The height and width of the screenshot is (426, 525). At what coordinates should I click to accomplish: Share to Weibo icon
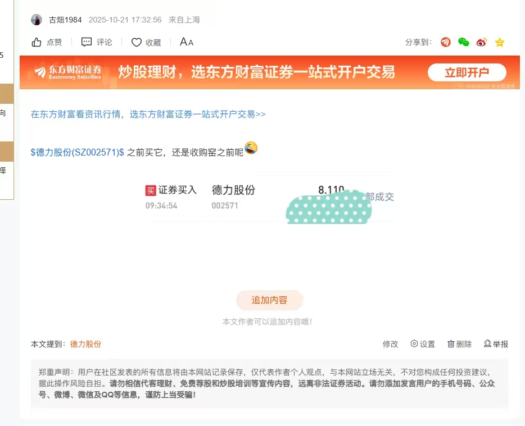point(482,42)
